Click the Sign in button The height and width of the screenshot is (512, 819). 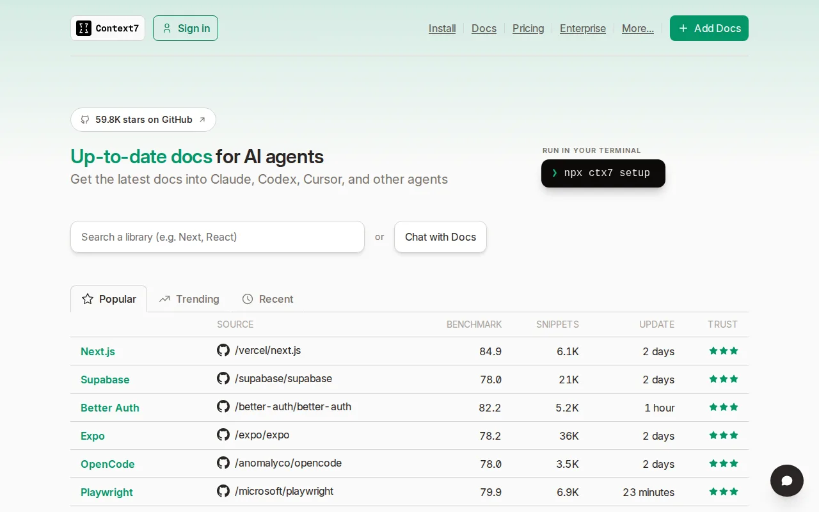point(186,28)
